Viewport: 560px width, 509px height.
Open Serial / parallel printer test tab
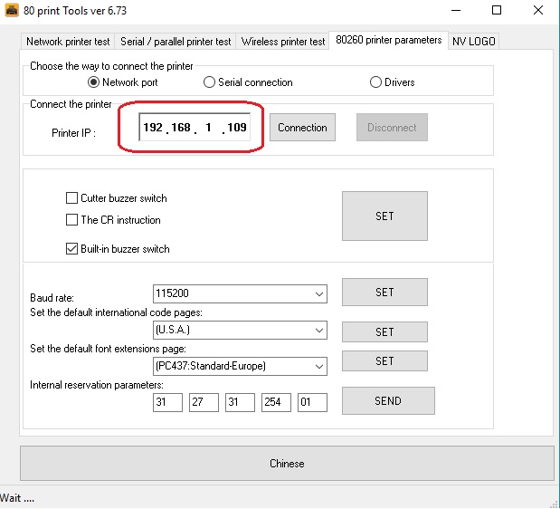coord(176,42)
